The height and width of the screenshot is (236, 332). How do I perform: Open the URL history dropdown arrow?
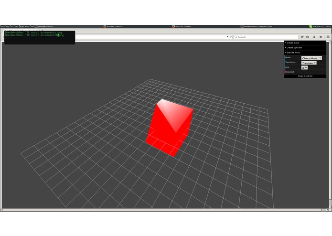[227, 37]
